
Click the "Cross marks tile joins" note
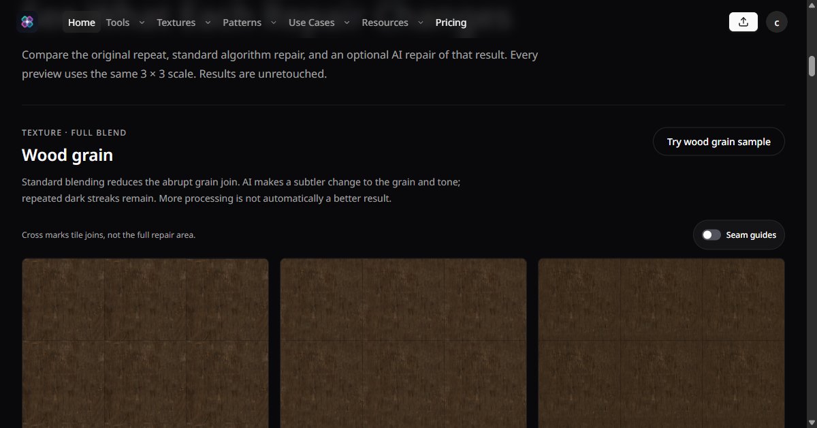click(x=108, y=235)
